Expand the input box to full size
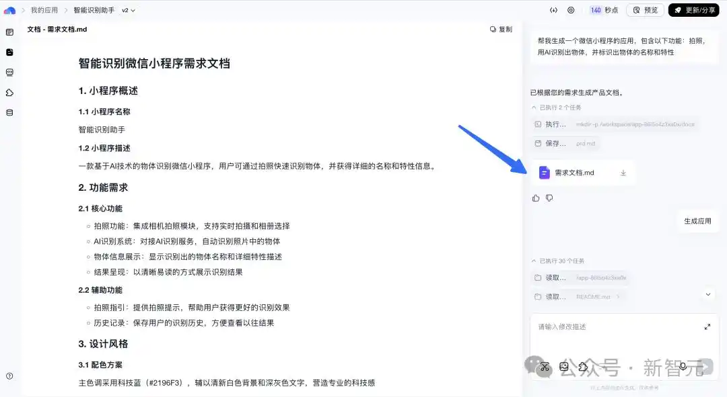Screen dimensions: 727x397 coord(707,327)
